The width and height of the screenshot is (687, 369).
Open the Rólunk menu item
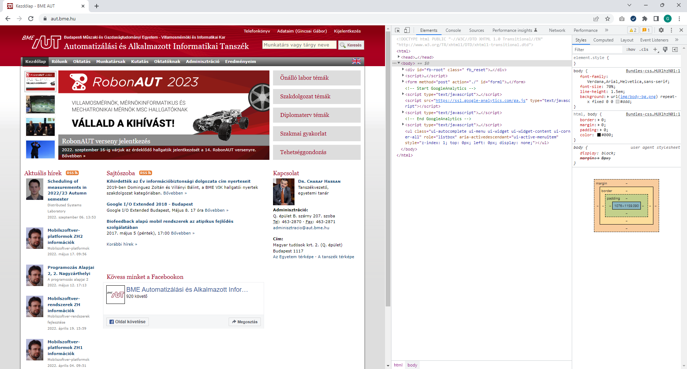click(x=59, y=62)
